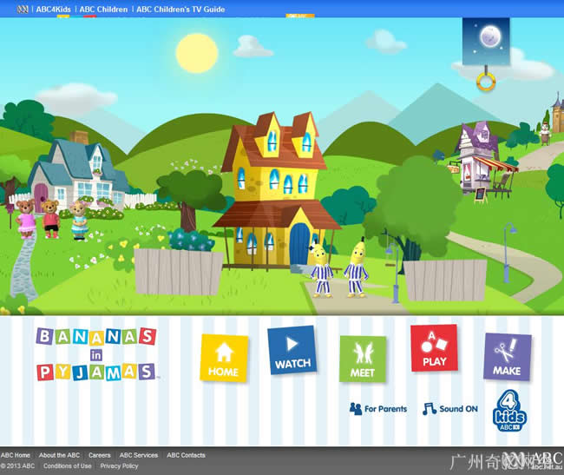Click ABC Home footer link

click(x=16, y=455)
